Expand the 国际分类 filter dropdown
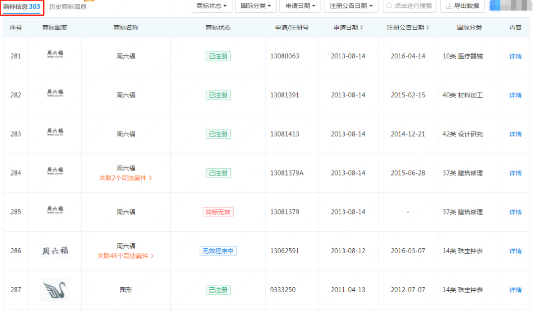The image size is (535, 312). coord(256,6)
